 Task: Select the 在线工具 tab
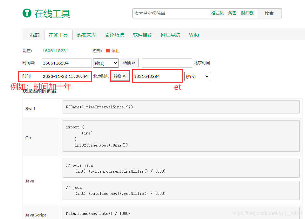(x=58, y=35)
